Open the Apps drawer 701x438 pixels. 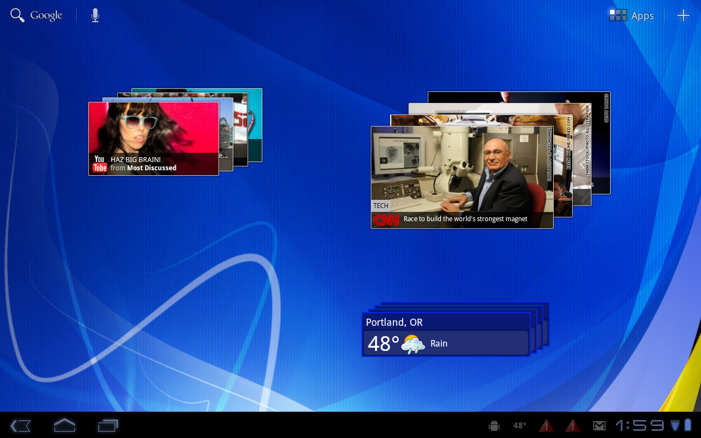point(632,15)
